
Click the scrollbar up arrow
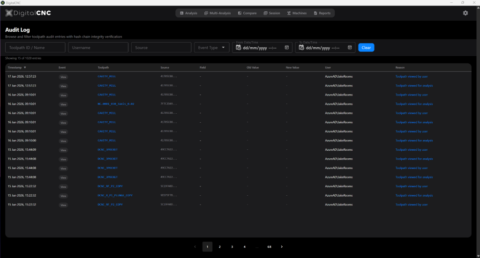pyautogui.click(x=478, y=7)
